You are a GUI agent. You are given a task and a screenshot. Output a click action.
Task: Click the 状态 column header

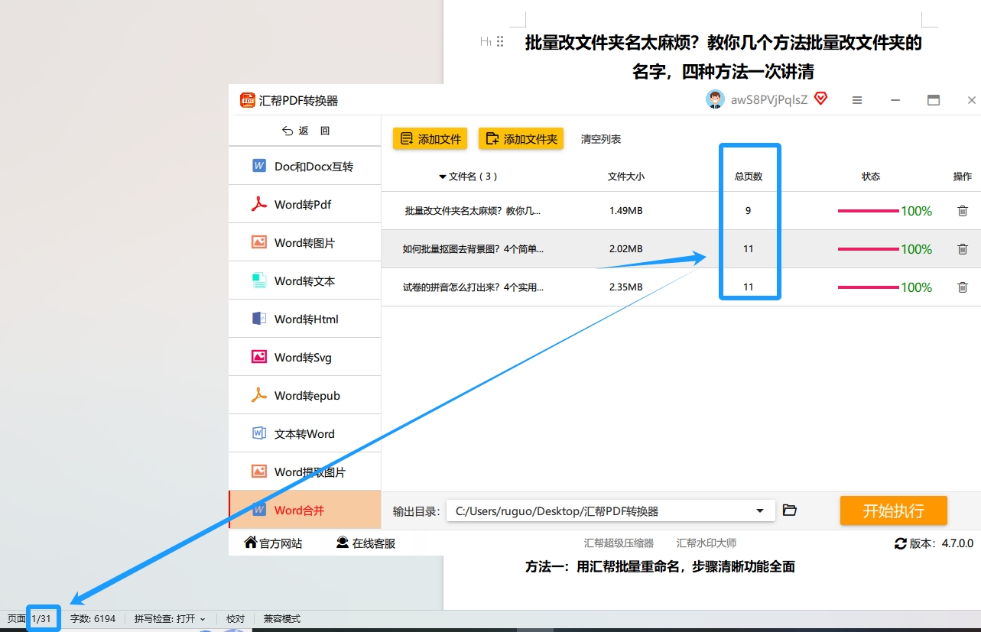(871, 177)
